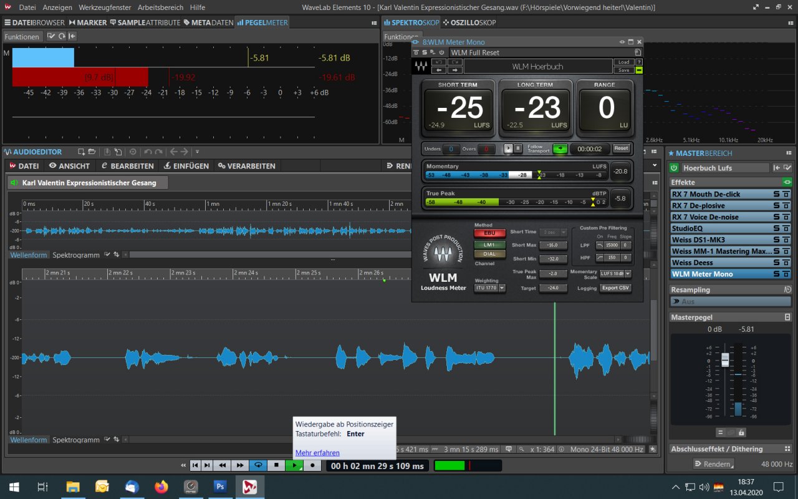Select the EBU method button
Viewport: 798px width, 499px height.
tap(489, 233)
